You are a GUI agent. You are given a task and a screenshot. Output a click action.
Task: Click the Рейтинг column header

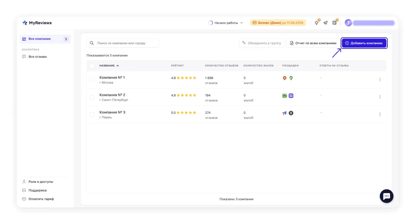(x=178, y=65)
